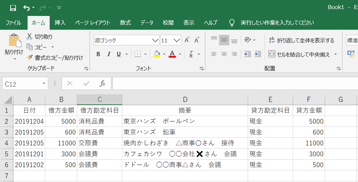Toggle bold formatting
This screenshot has width=358, height=182.
point(98,54)
